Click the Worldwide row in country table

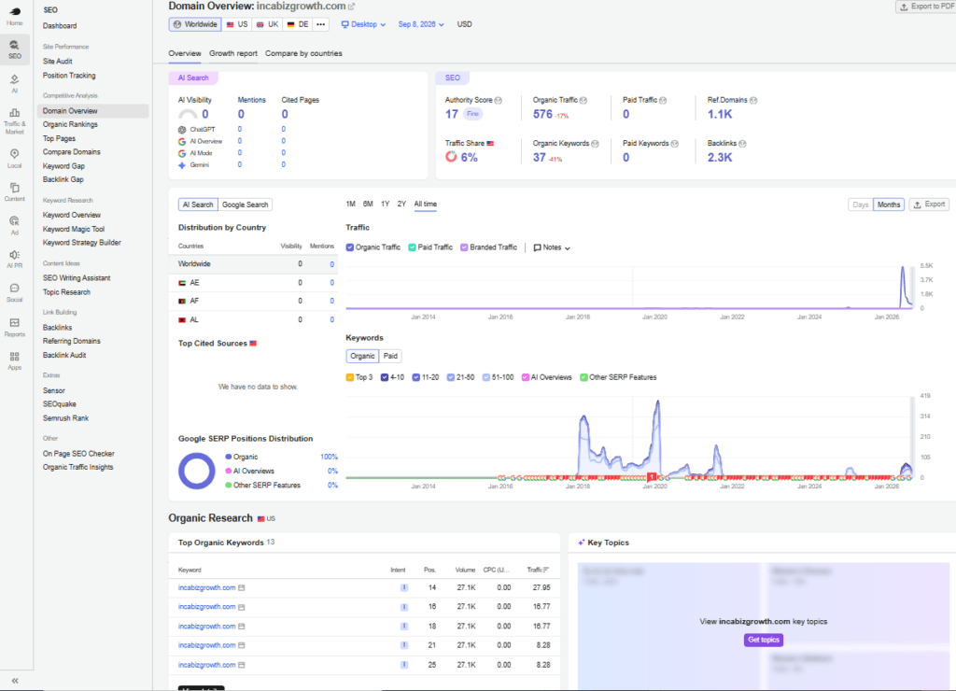pos(254,264)
